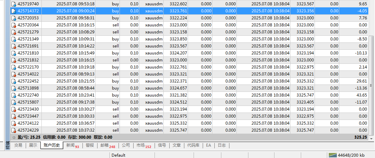The height and width of the screenshot is (158, 375).
Task: Open the 新闻 tab
Action: pos(73,145)
